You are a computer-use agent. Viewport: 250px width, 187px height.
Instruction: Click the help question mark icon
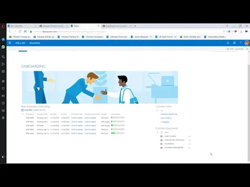click(x=241, y=43)
